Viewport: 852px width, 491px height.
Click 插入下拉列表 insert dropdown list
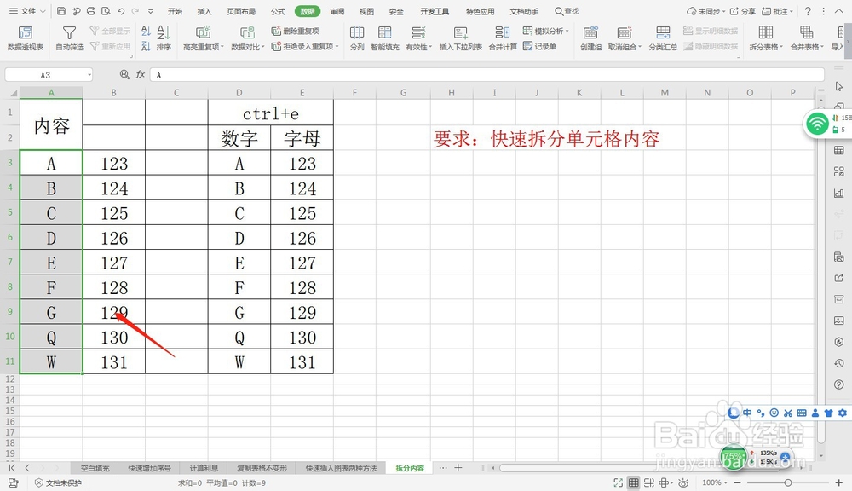point(460,38)
